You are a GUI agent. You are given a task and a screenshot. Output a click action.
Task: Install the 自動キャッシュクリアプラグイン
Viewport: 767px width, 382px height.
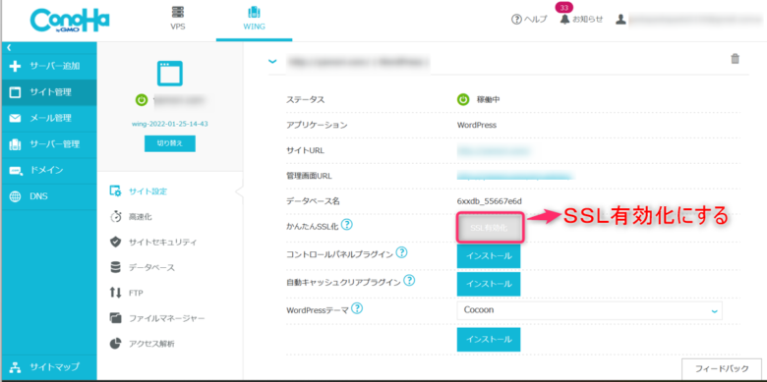click(x=489, y=284)
